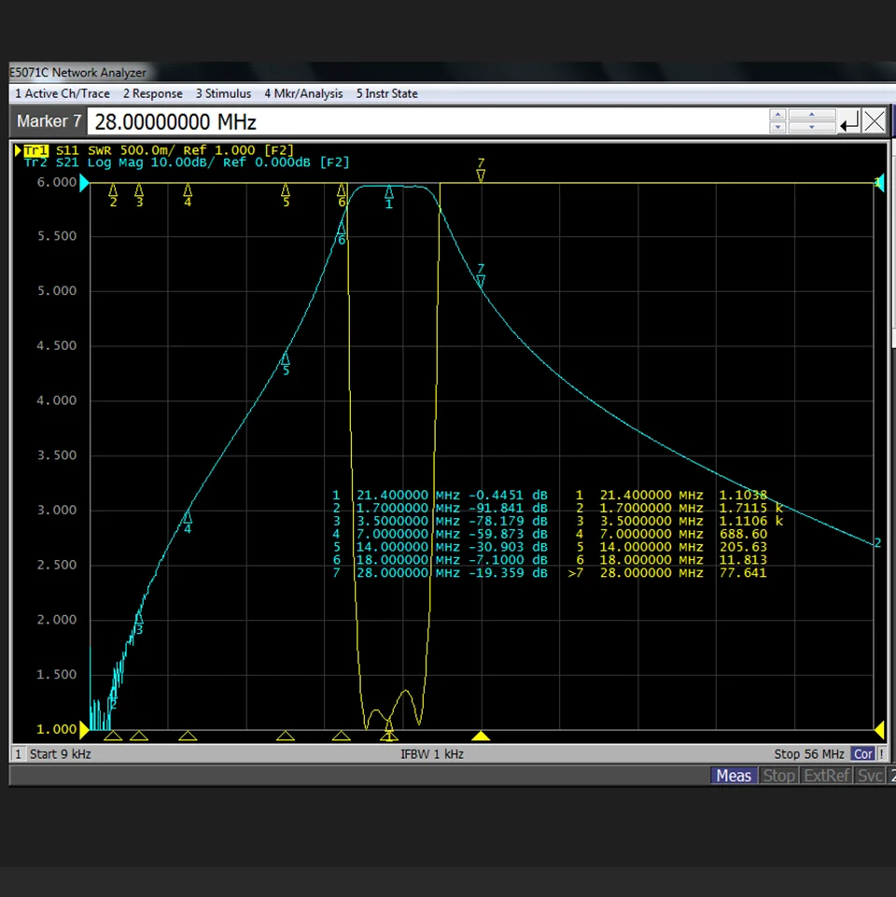The width and height of the screenshot is (896, 897).
Task: Close the Marker 7 entry bar with X
Action: tap(875, 121)
